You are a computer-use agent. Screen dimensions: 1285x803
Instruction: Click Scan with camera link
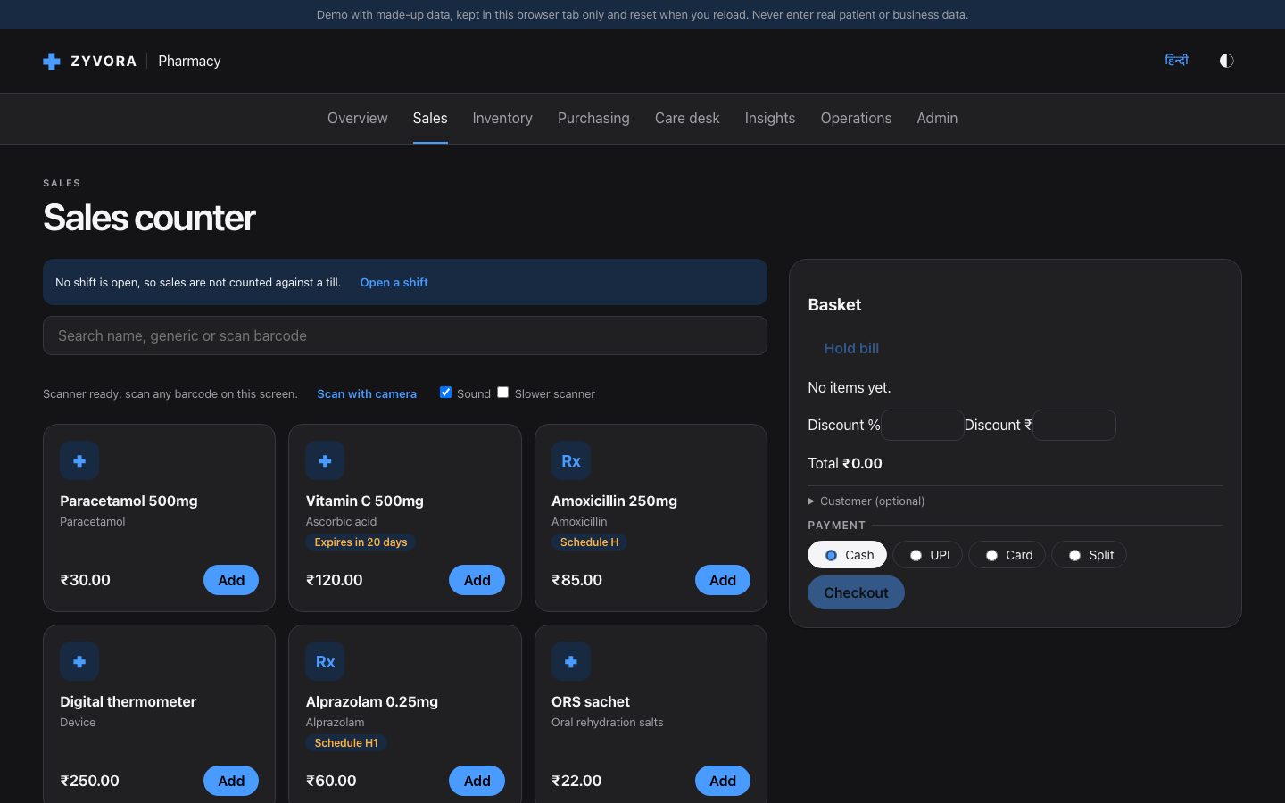pyautogui.click(x=367, y=393)
